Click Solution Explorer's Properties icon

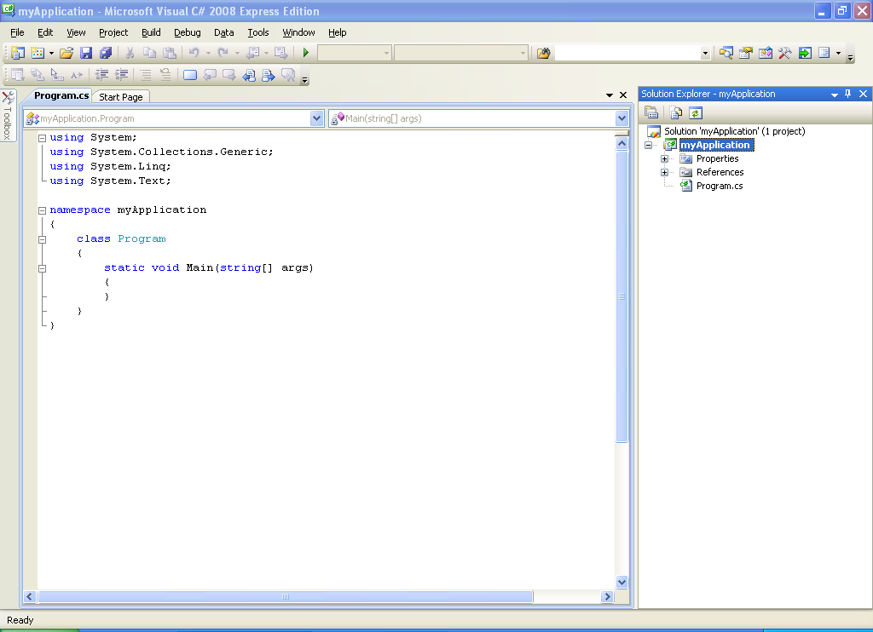pos(651,113)
